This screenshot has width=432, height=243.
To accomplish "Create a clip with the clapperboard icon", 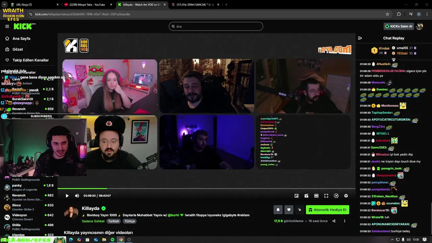I will click(306, 196).
